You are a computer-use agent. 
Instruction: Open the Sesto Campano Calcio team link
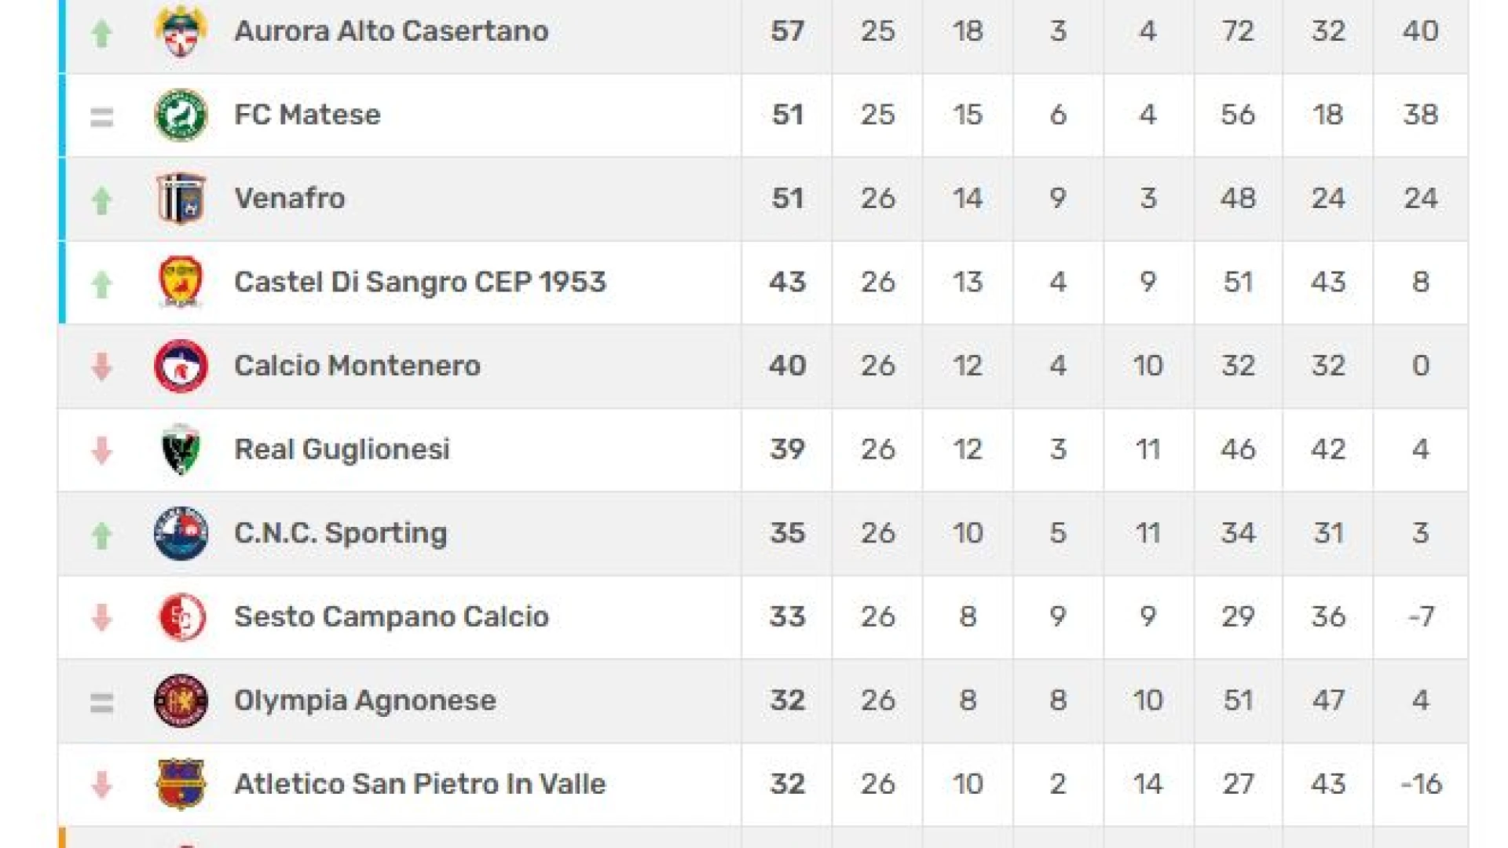click(x=391, y=617)
